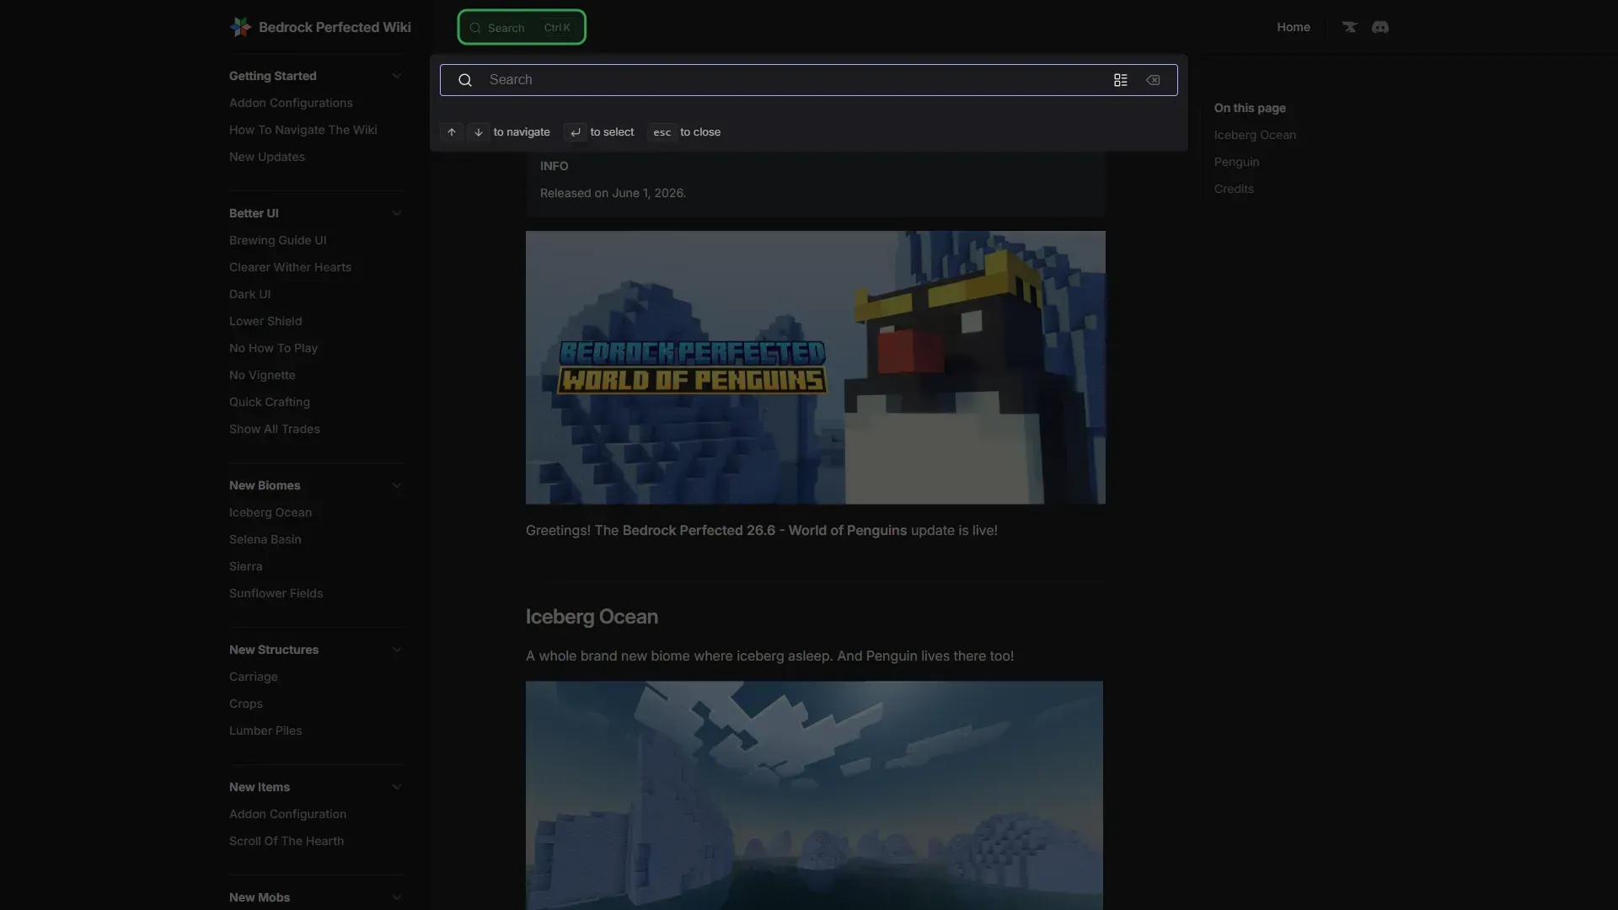Click the Better UI section heading

pyautogui.click(x=254, y=213)
